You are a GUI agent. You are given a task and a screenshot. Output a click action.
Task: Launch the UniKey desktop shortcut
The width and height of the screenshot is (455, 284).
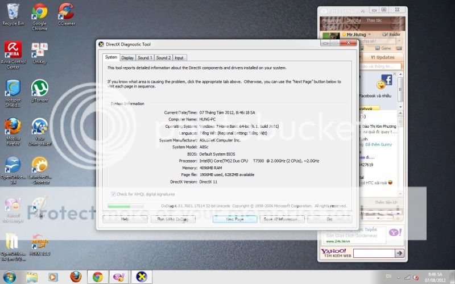[x=40, y=53]
